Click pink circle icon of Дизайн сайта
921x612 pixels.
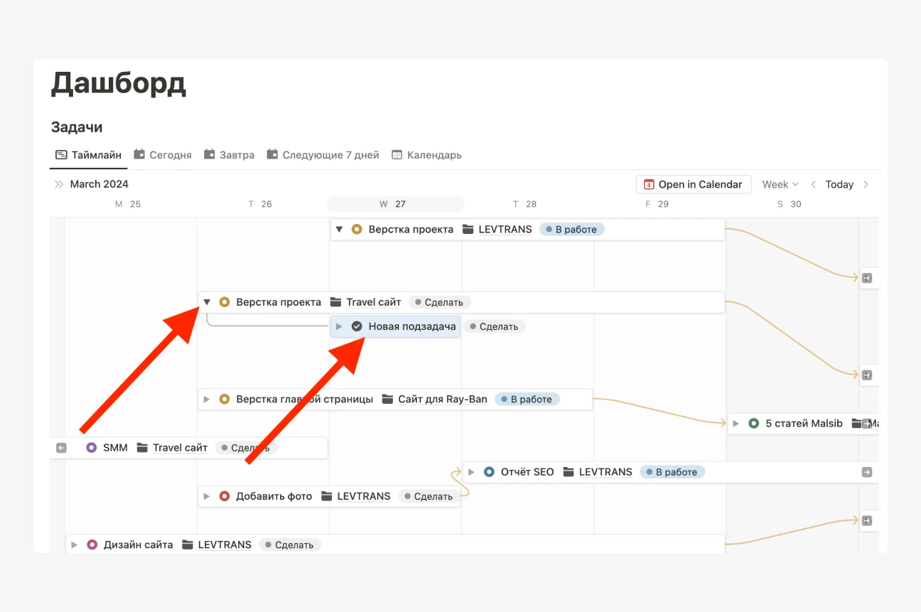[92, 544]
